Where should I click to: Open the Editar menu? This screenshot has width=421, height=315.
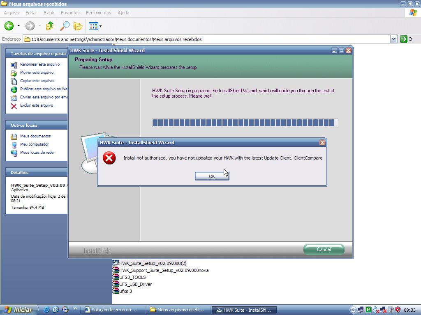tap(31, 13)
